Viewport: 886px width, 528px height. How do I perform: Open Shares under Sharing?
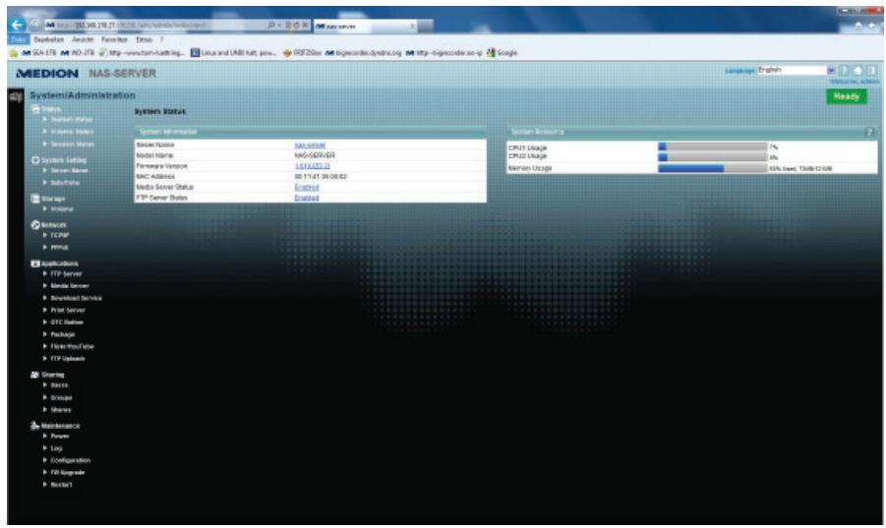click(x=60, y=410)
